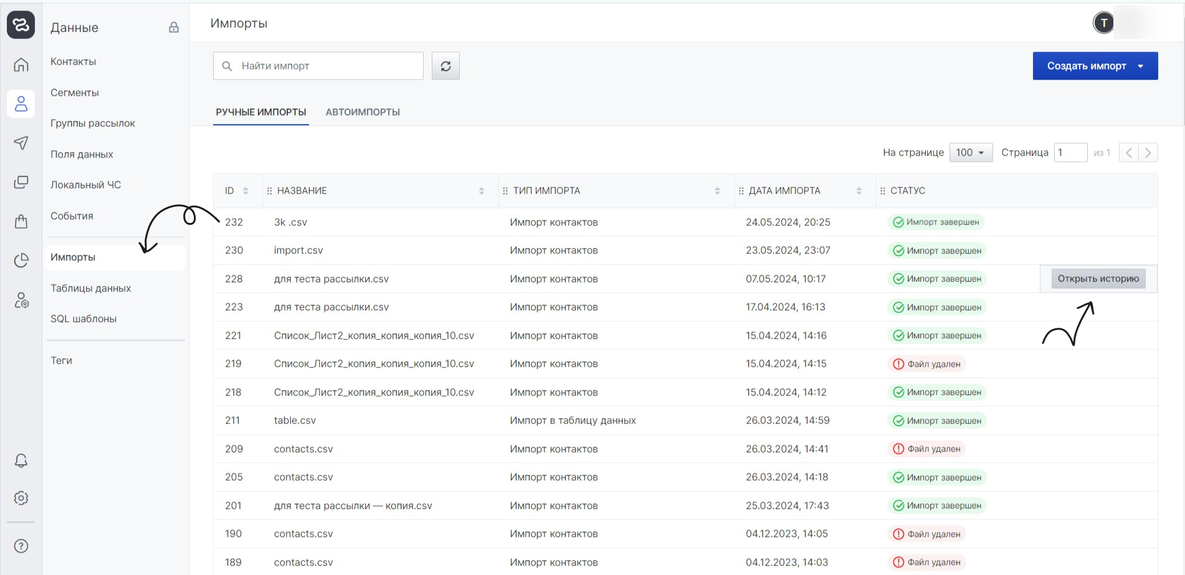Click import ID 232

[x=234, y=222]
